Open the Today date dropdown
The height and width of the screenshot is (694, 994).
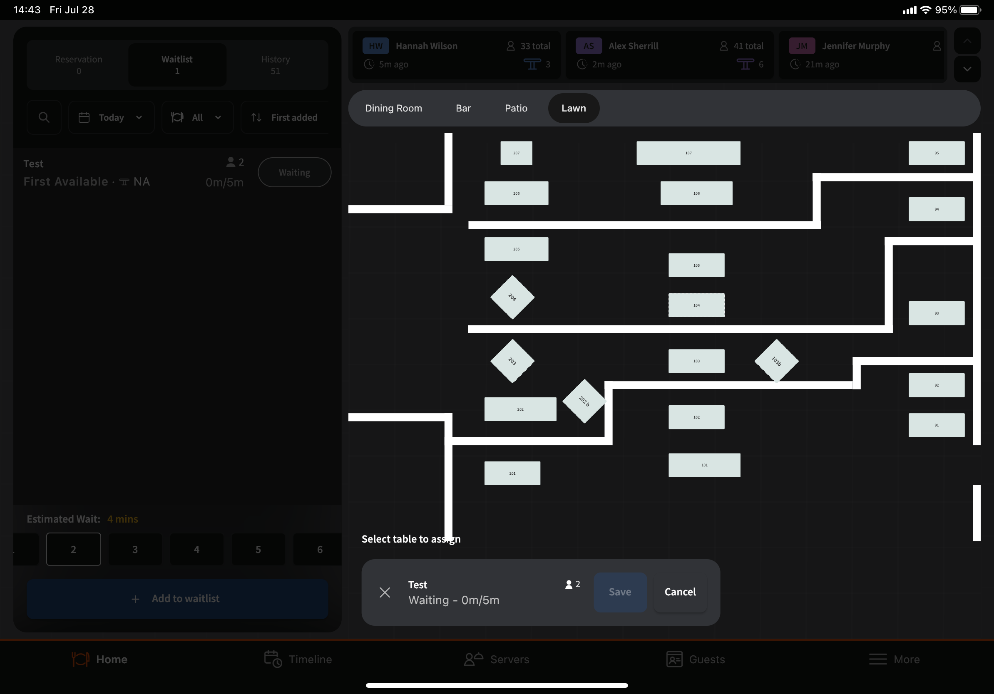pos(111,117)
